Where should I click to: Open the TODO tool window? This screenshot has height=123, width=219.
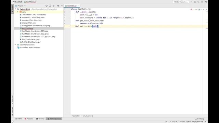tap(18, 119)
